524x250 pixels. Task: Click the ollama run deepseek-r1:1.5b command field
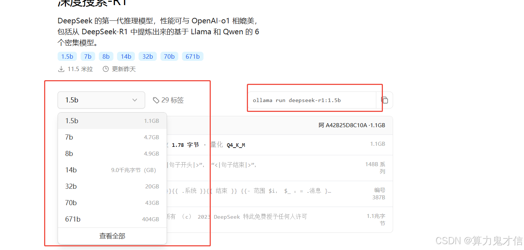312,100
